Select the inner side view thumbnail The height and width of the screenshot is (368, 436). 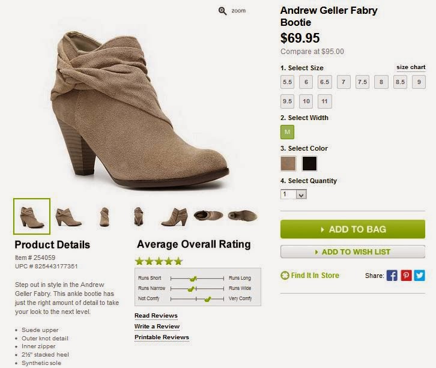174,217
